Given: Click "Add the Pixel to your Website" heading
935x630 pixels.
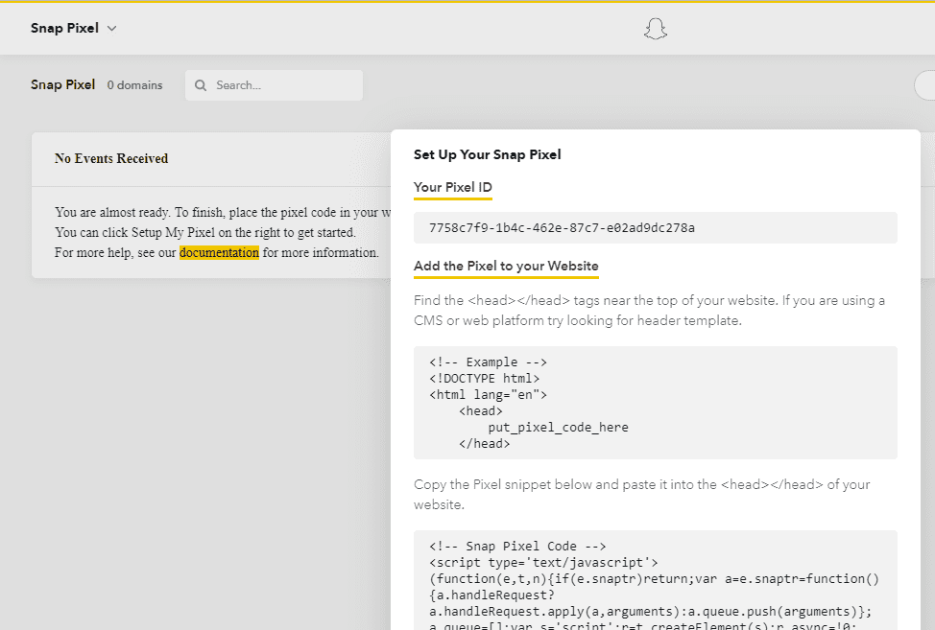Looking at the screenshot, I should click(x=506, y=266).
